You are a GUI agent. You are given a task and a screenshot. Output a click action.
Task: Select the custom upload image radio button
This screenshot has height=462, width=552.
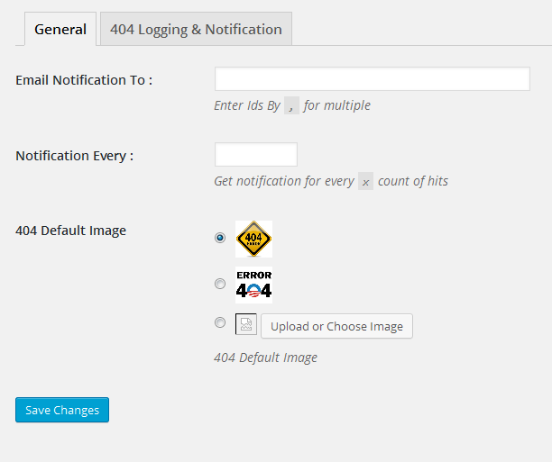point(220,322)
